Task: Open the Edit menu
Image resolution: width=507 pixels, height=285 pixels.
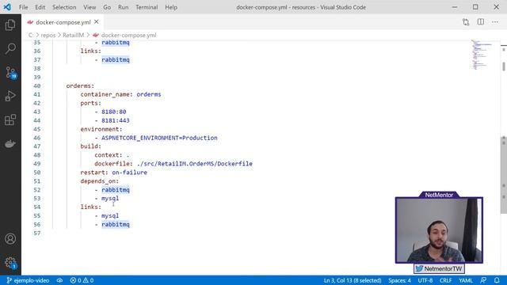Action: point(40,7)
